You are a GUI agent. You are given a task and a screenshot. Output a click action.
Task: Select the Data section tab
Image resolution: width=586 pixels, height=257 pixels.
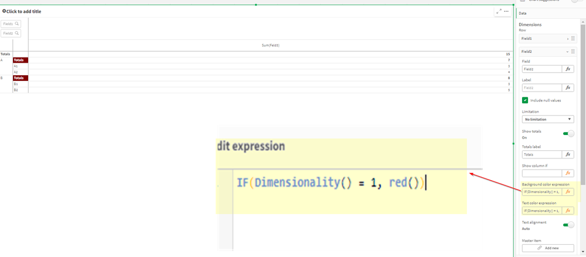(x=523, y=13)
